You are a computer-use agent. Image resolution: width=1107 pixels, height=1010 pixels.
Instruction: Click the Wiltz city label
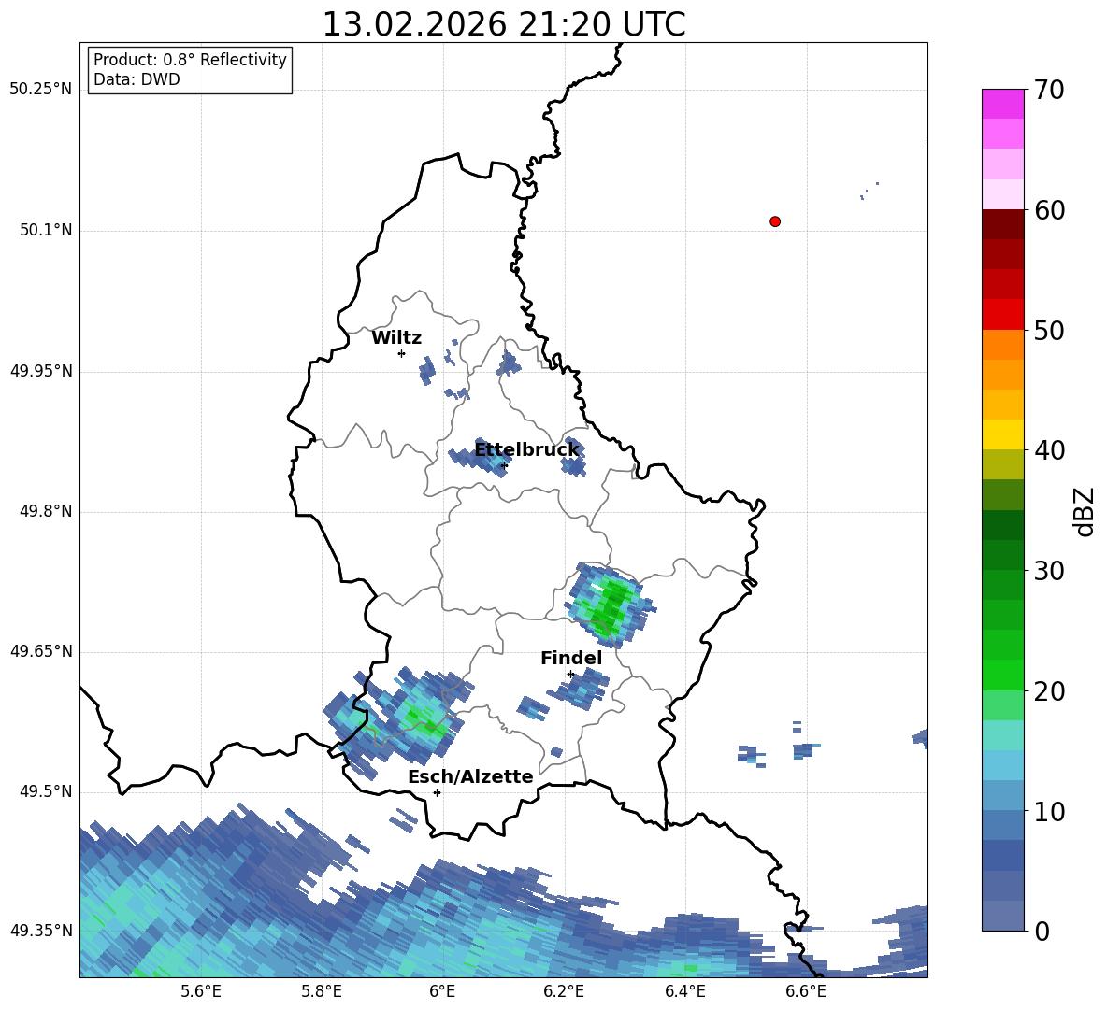coord(396,338)
